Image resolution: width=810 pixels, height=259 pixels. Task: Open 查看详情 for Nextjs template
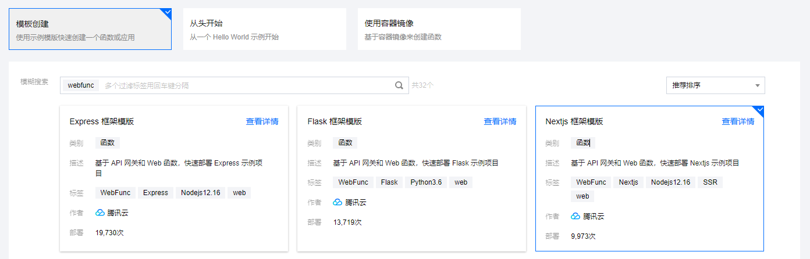click(738, 121)
